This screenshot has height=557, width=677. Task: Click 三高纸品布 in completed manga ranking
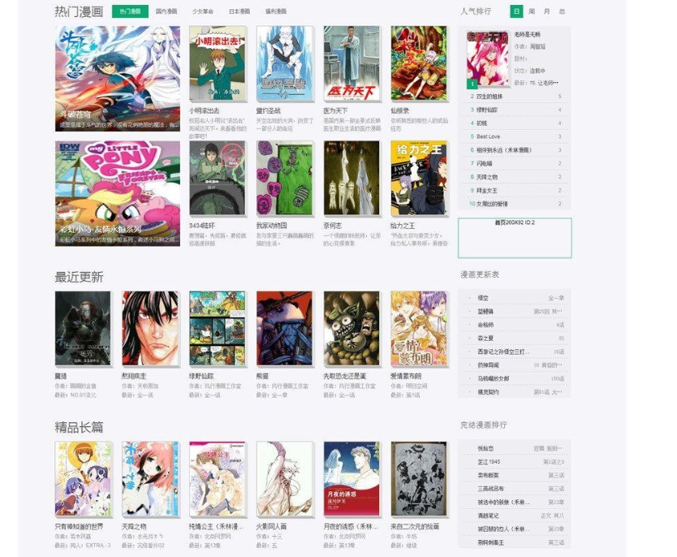pos(490,489)
